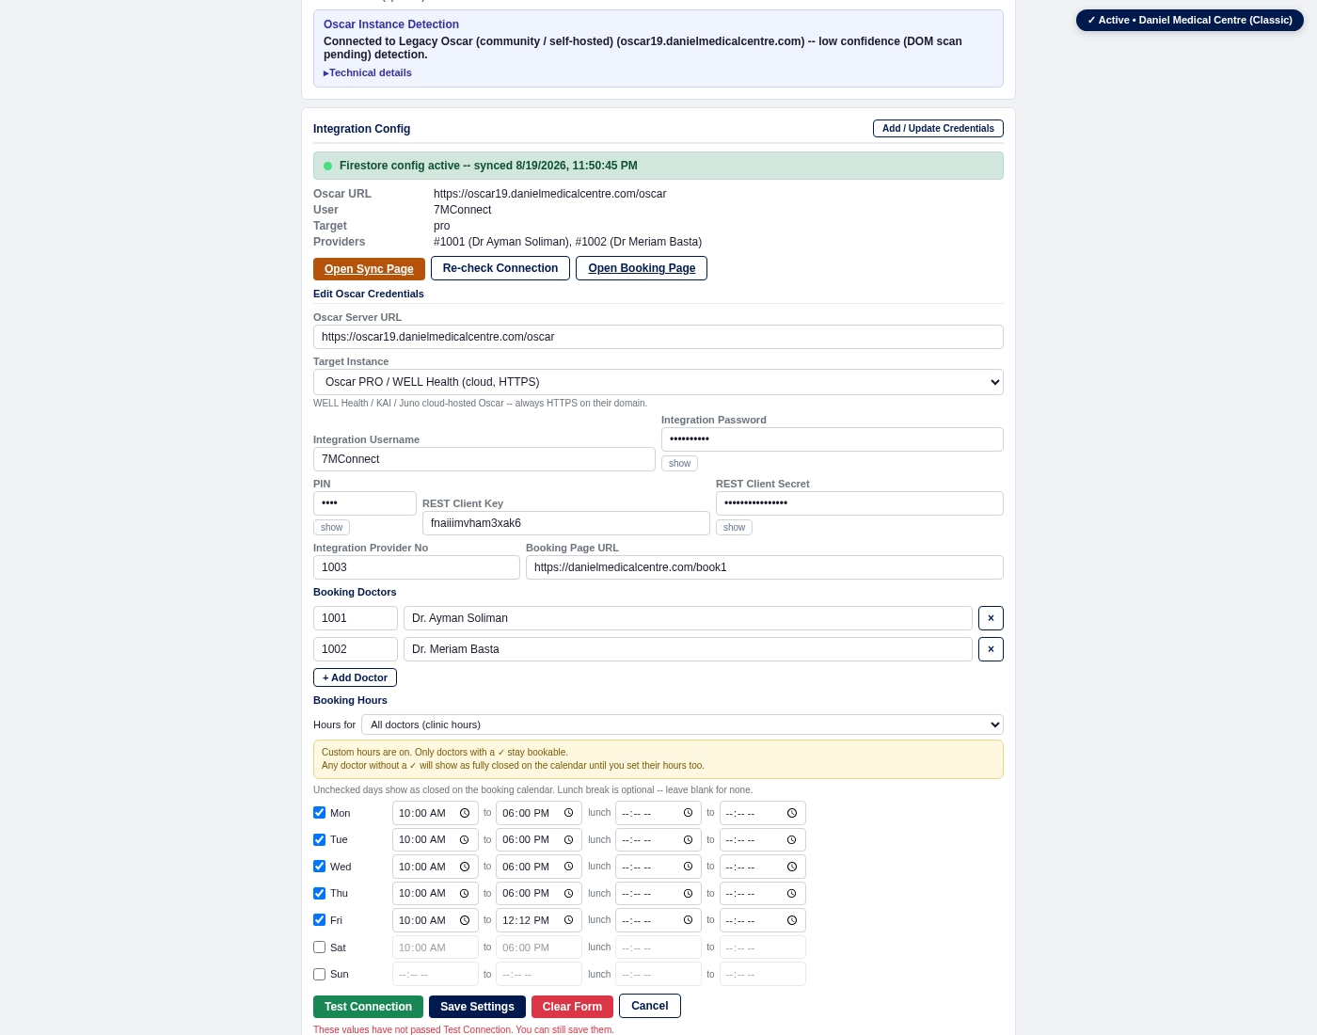Remove Dr. Ayman Soliman with × button
Image resolution: width=1317 pixels, height=1035 pixels.
(991, 618)
